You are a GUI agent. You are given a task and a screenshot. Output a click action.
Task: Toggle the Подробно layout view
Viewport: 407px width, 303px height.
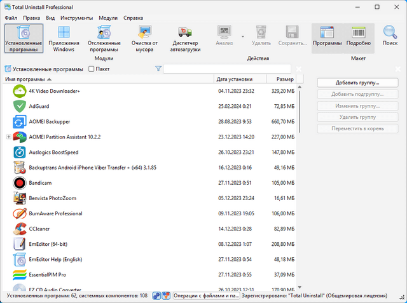359,37
